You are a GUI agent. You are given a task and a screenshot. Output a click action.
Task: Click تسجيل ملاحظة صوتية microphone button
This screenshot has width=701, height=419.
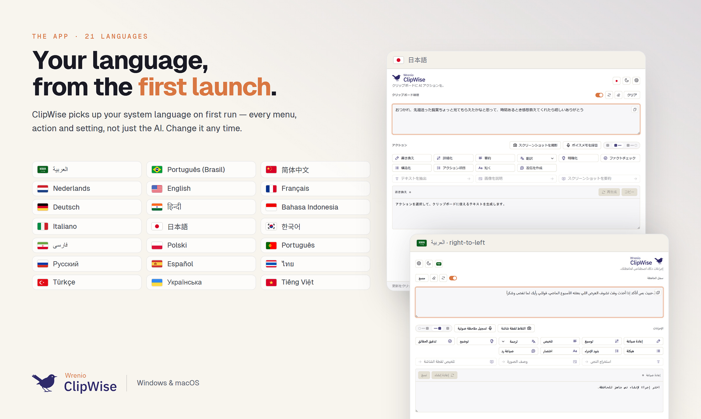(475, 329)
